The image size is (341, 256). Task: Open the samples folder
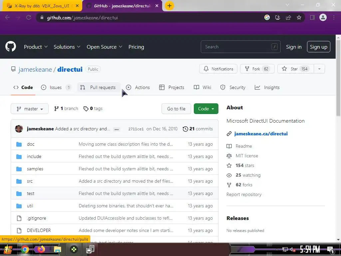[35, 169]
